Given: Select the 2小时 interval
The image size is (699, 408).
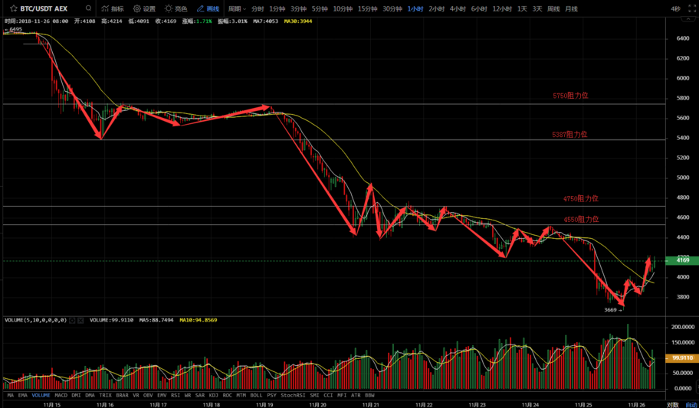Looking at the screenshot, I should tap(436, 8).
